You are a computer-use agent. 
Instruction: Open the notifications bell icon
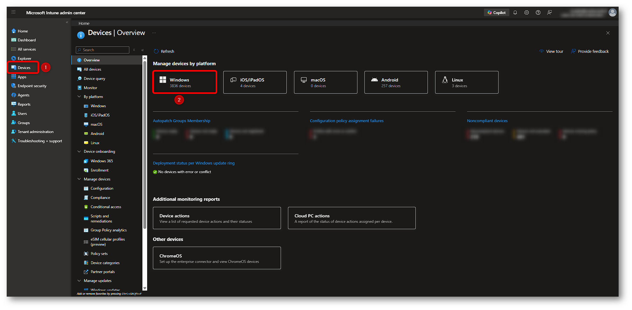click(x=515, y=13)
